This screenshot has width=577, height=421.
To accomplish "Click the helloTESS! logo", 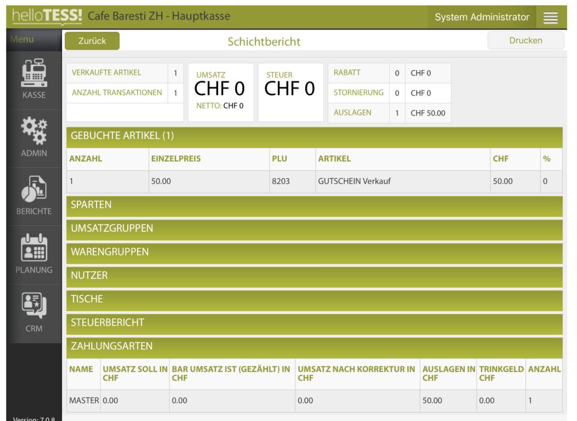I will 47,16.
